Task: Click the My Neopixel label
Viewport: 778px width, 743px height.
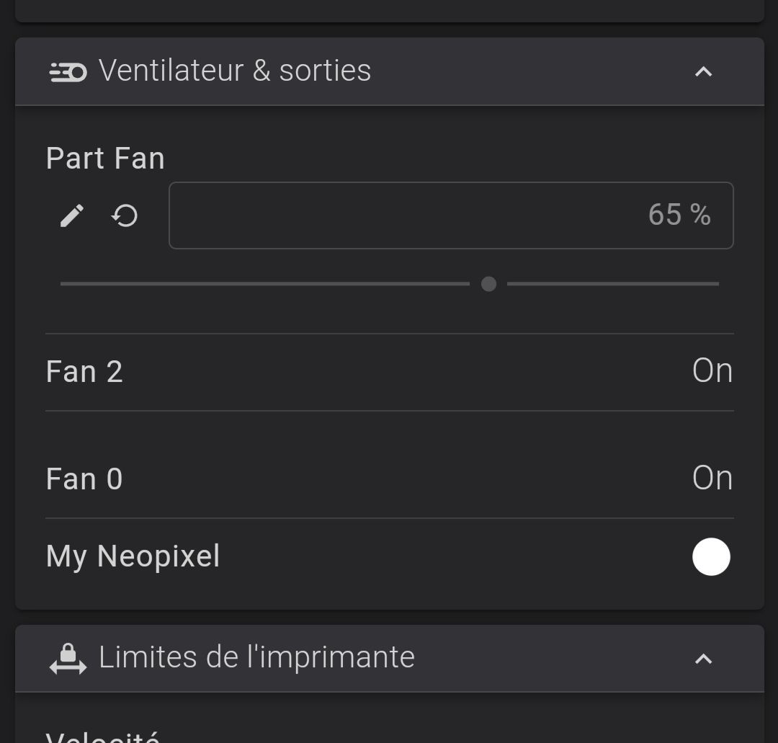Action: click(x=133, y=556)
